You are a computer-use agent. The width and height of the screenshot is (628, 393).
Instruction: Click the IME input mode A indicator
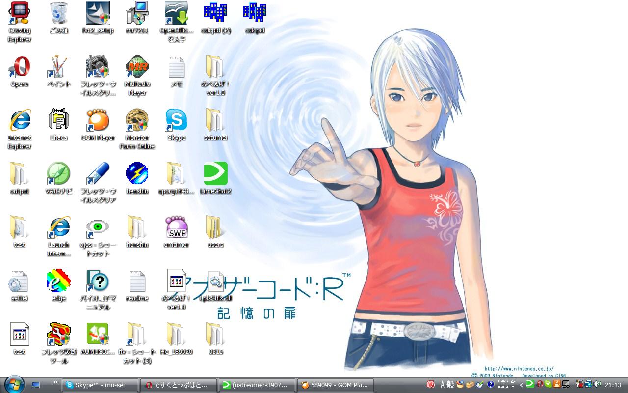point(443,385)
